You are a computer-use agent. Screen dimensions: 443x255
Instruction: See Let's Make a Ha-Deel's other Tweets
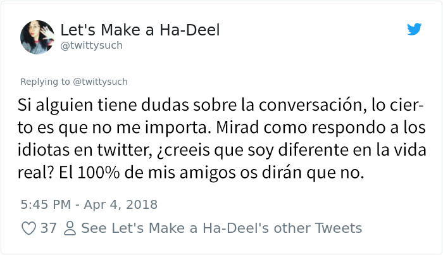(221, 228)
